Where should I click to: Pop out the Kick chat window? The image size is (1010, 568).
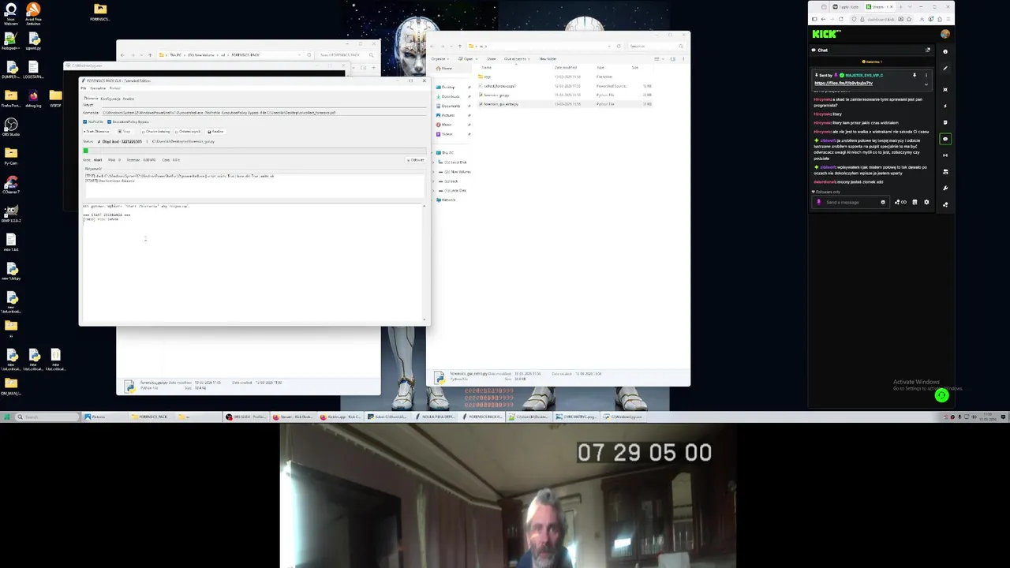point(928,50)
